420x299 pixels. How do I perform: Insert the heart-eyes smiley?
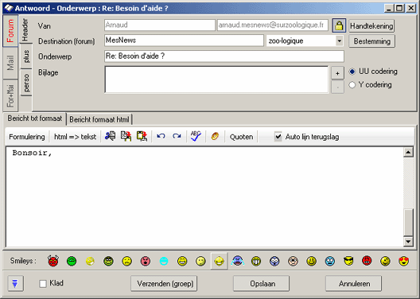click(x=403, y=261)
